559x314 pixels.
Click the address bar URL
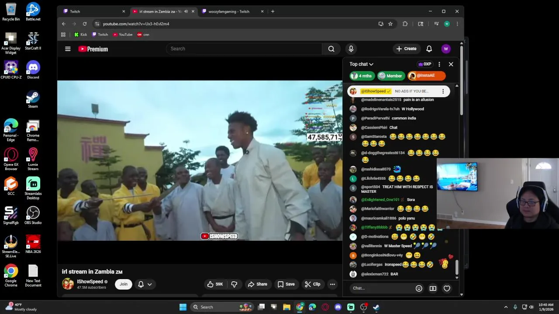pyautogui.click(x=136, y=24)
